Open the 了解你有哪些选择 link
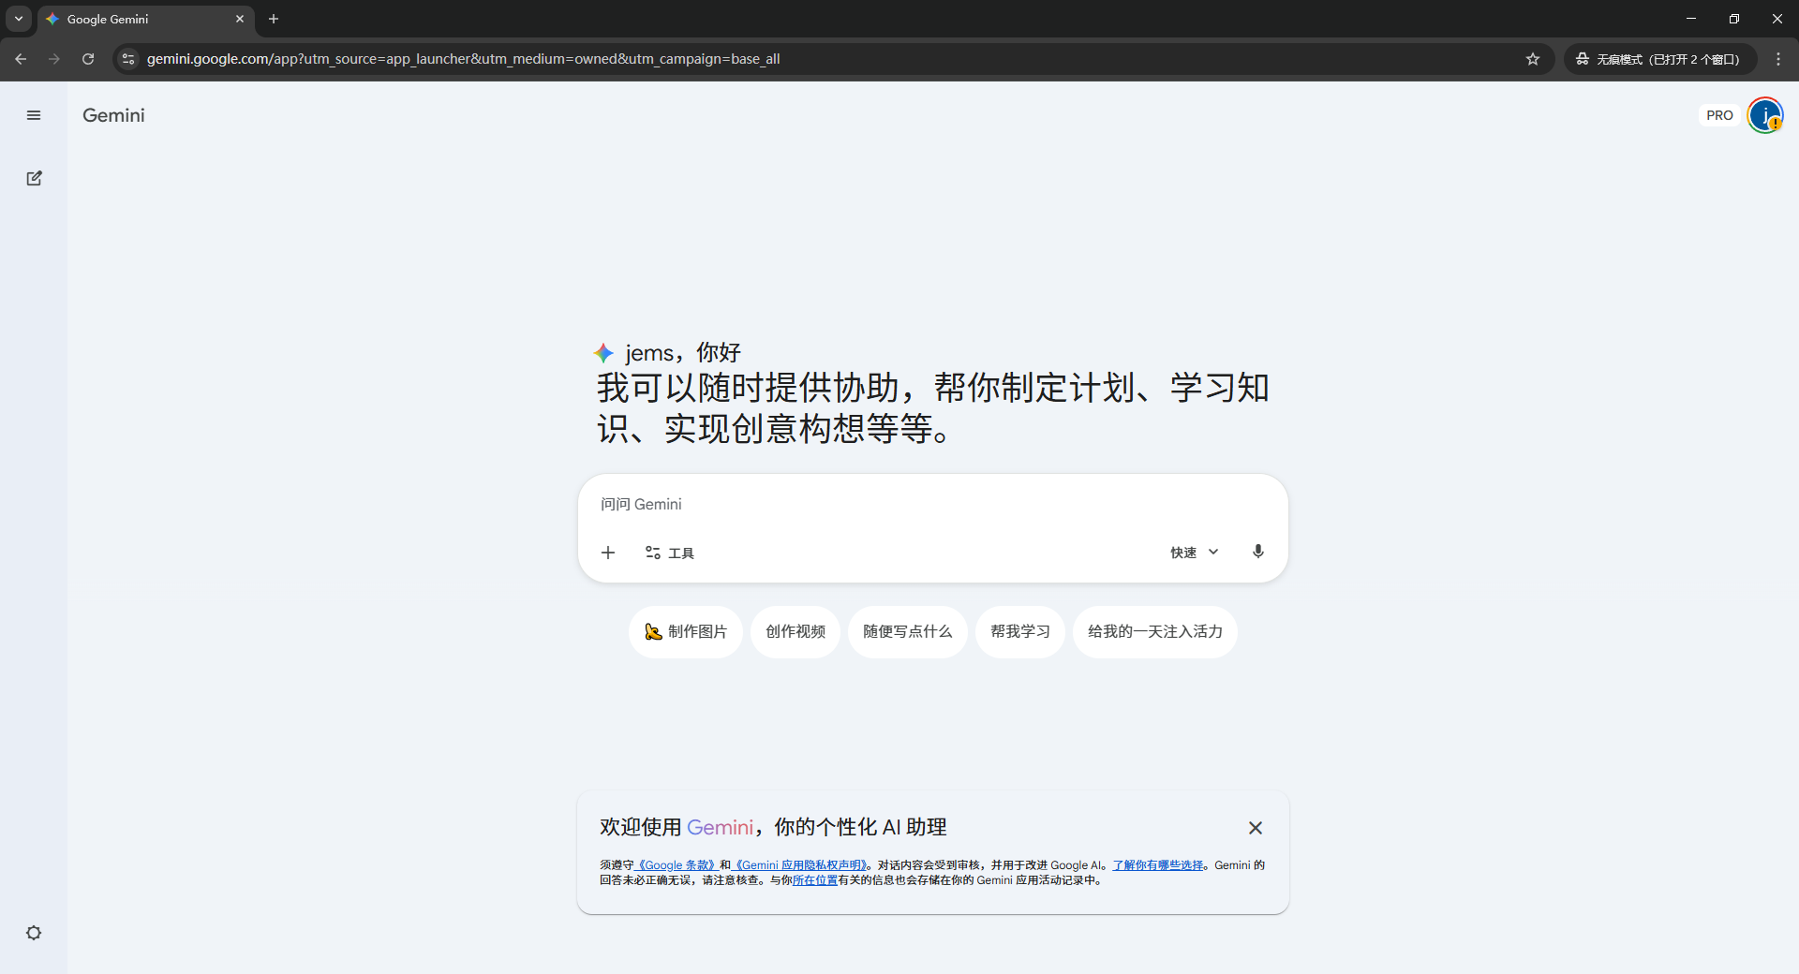1799x974 pixels. 1157,864
